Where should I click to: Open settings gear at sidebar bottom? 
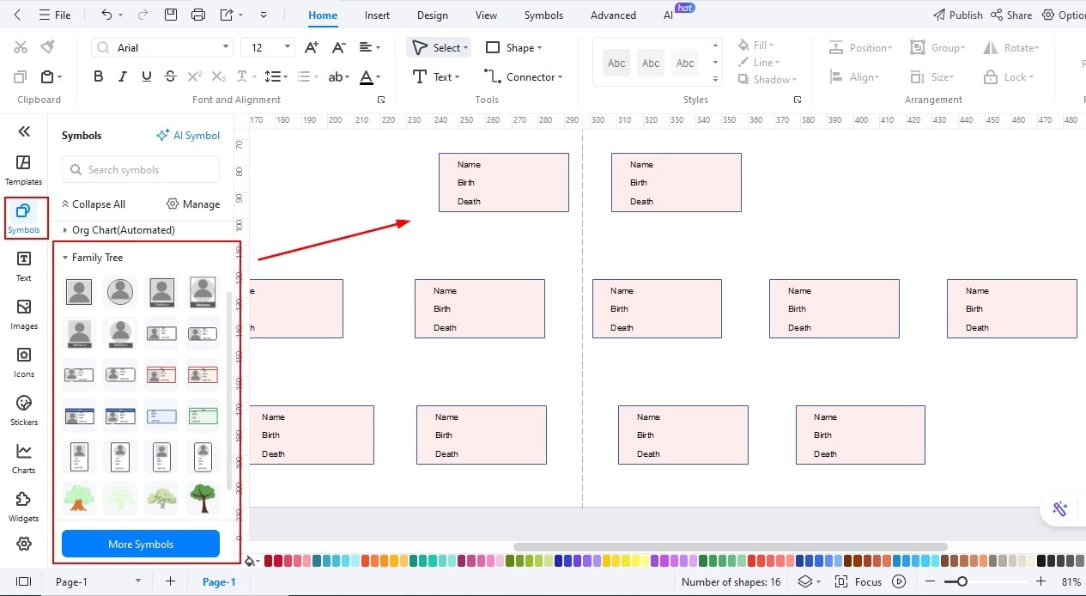point(23,544)
